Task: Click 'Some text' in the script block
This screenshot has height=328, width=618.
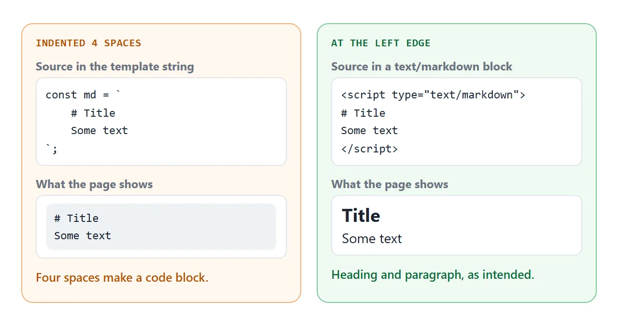Action: pyautogui.click(x=369, y=131)
